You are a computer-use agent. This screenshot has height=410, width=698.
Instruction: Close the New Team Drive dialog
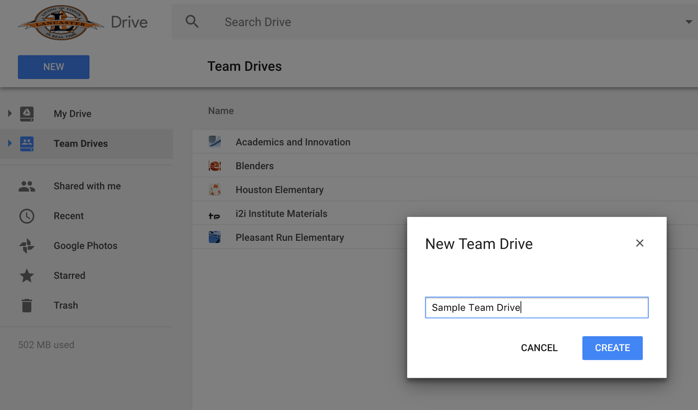pyautogui.click(x=640, y=243)
